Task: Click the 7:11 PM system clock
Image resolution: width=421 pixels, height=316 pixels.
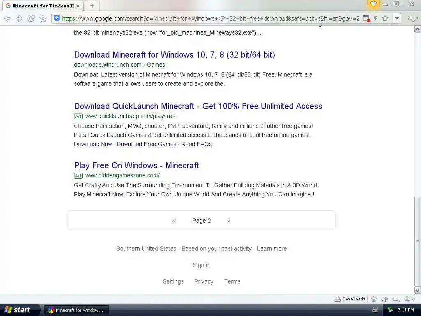Action: tap(406, 310)
